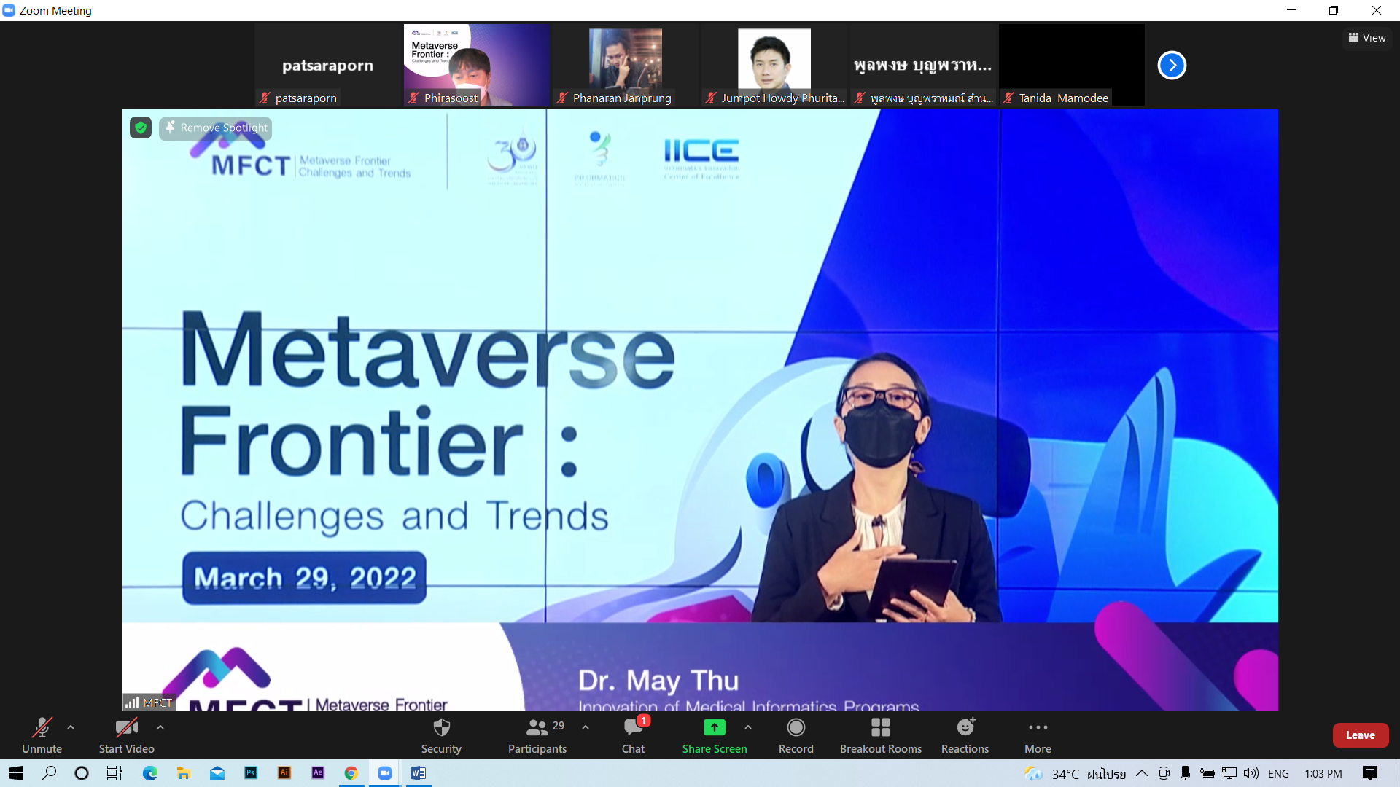Show next participants with the blue arrow

1172,66
